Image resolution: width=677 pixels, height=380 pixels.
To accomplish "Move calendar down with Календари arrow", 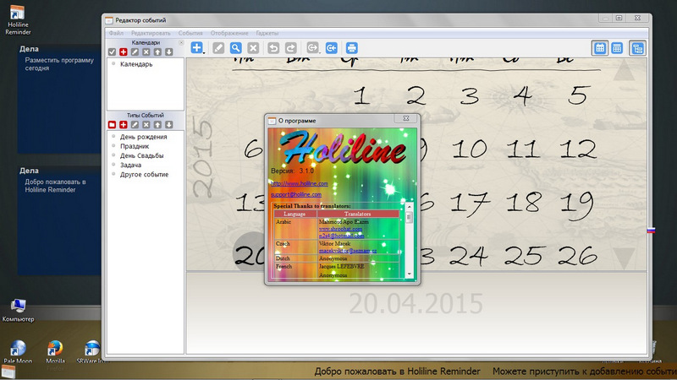I will [168, 52].
